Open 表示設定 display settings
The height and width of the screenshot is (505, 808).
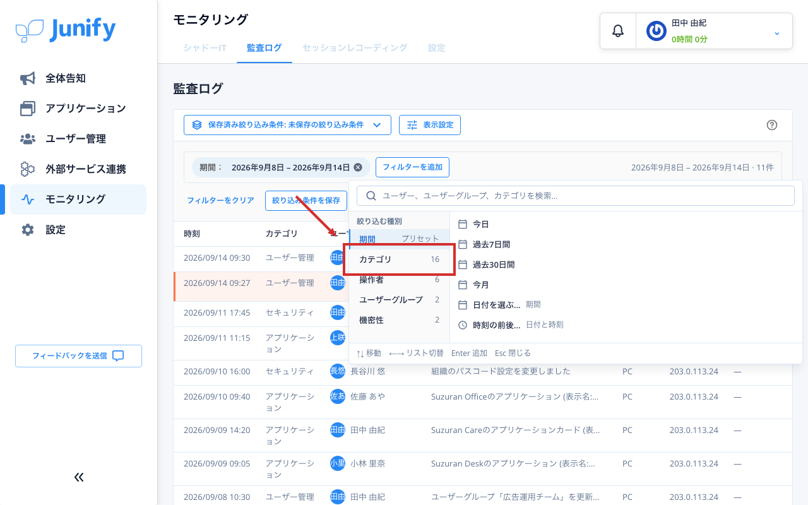[430, 125]
